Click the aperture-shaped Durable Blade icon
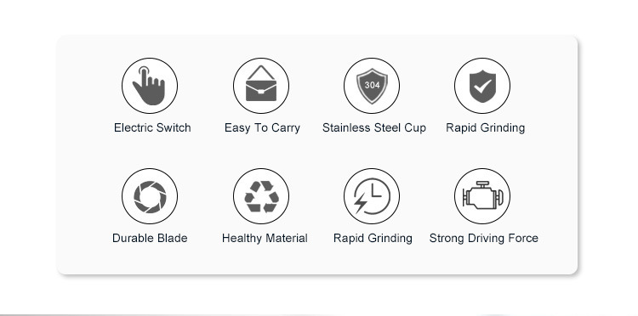The width and height of the screenshot is (638, 316). [x=150, y=196]
